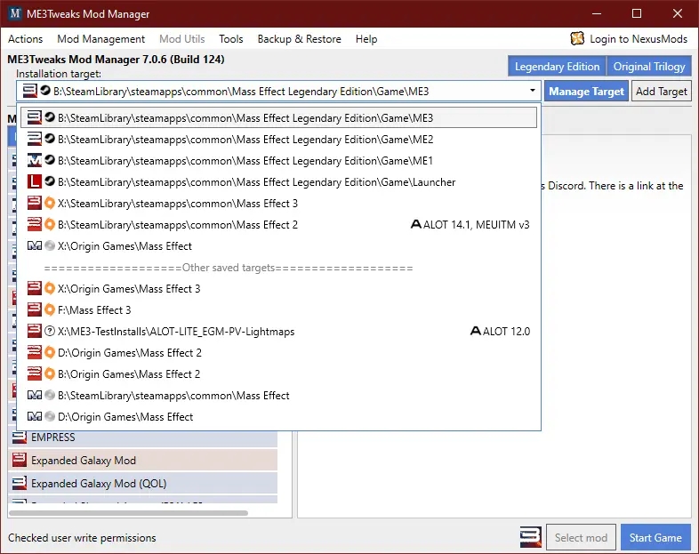Click the icon of Expanded Galaxy Mod (QOL)

click(x=20, y=483)
